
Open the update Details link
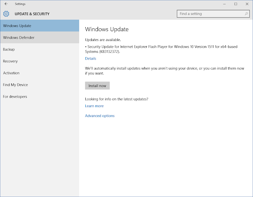(x=91, y=59)
